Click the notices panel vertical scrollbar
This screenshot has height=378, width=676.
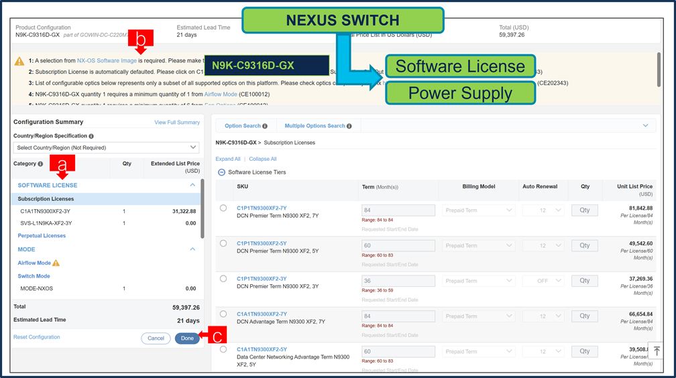pyautogui.click(x=659, y=70)
